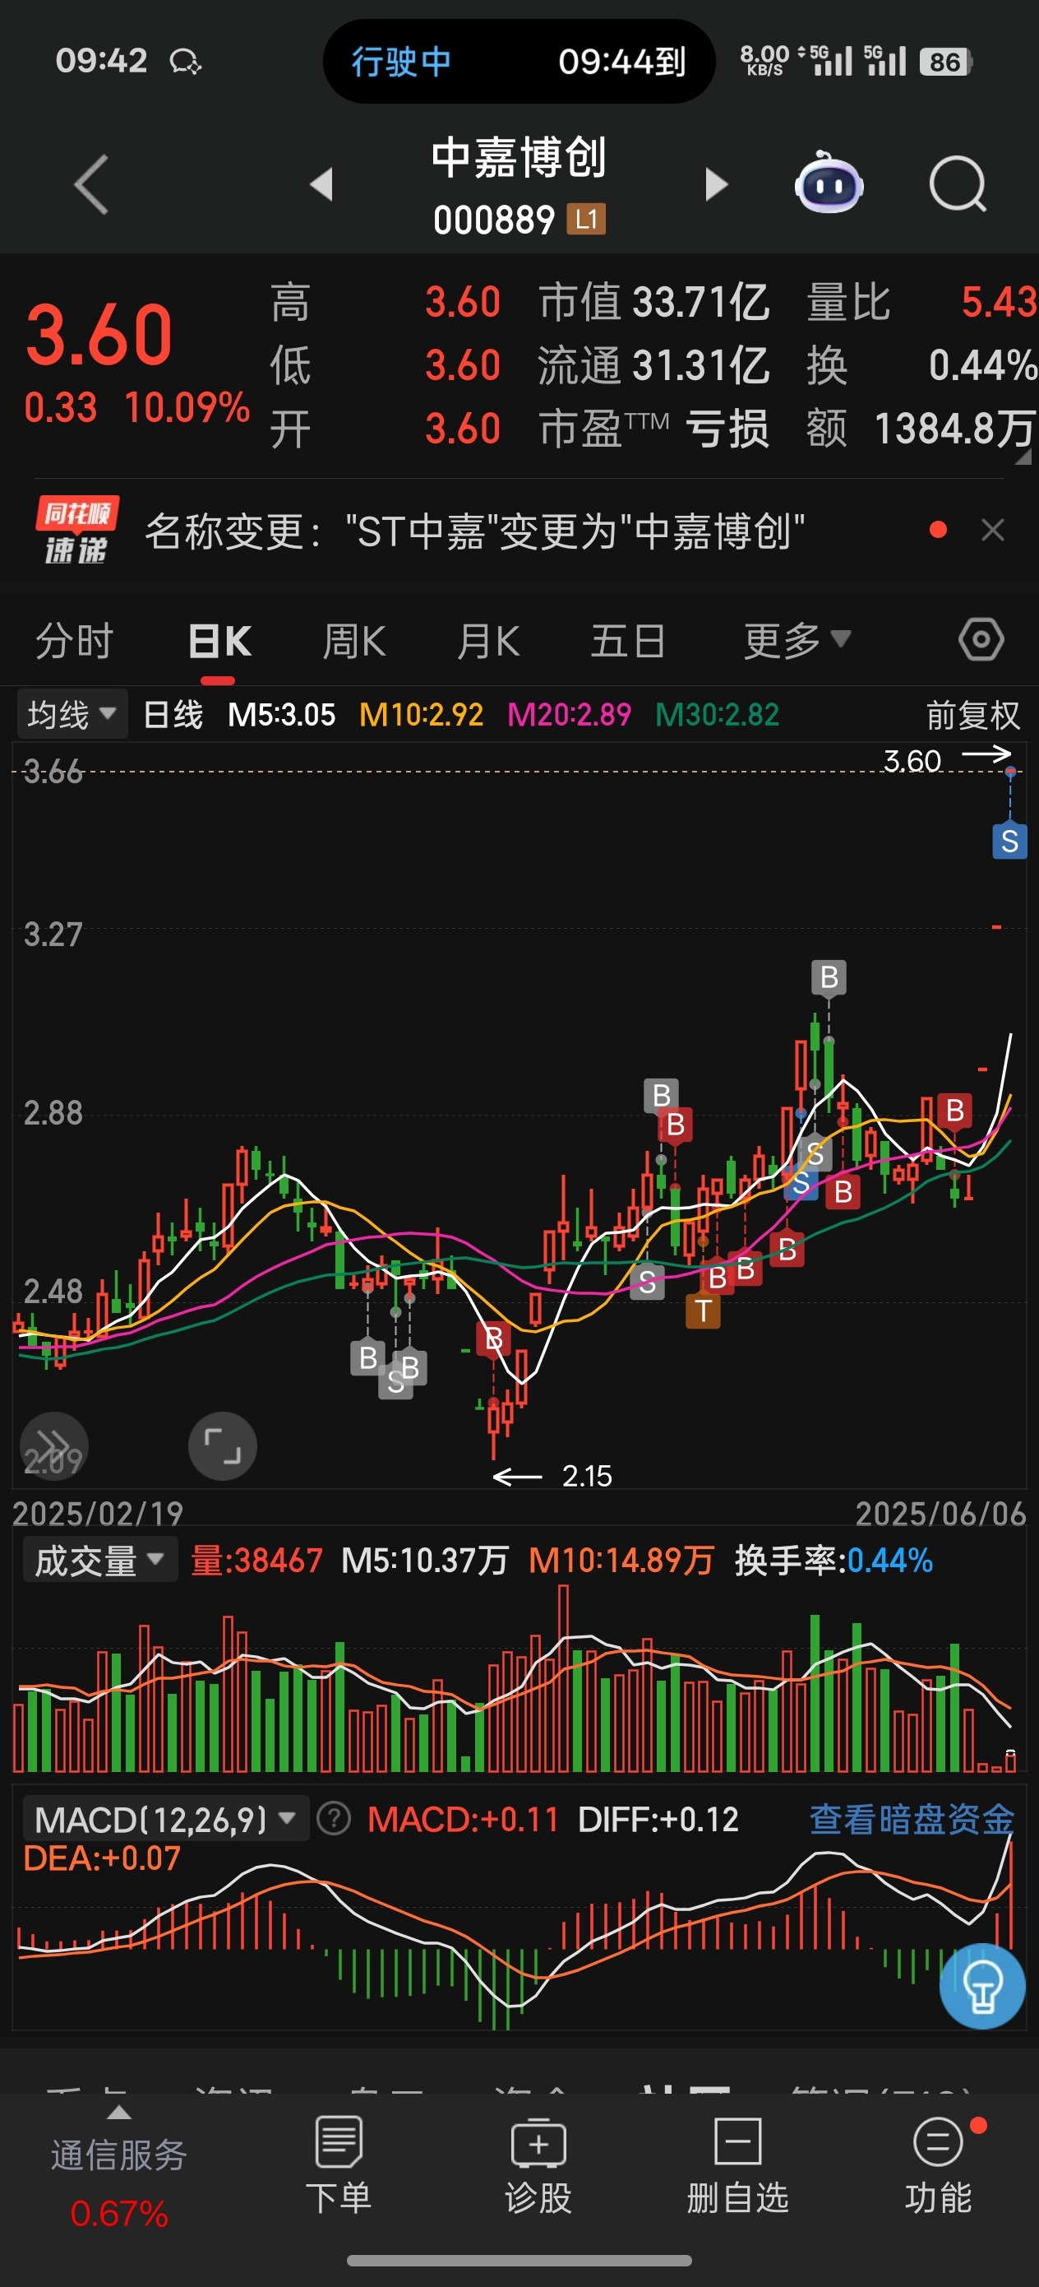Tap the double-arrow chart scroll button
The width and height of the screenshot is (1039, 2287).
pyautogui.click(x=54, y=1445)
